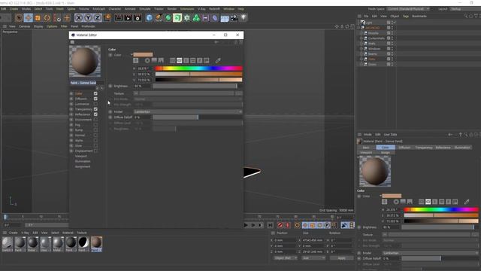The height and width of the screenshot is (271, 481).
Task: Click the floor grid icon in toolbar
Action: [x=225, y=18]
